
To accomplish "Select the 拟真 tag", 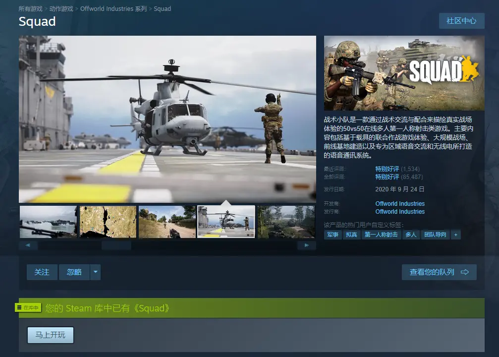I will click(352, 235).
